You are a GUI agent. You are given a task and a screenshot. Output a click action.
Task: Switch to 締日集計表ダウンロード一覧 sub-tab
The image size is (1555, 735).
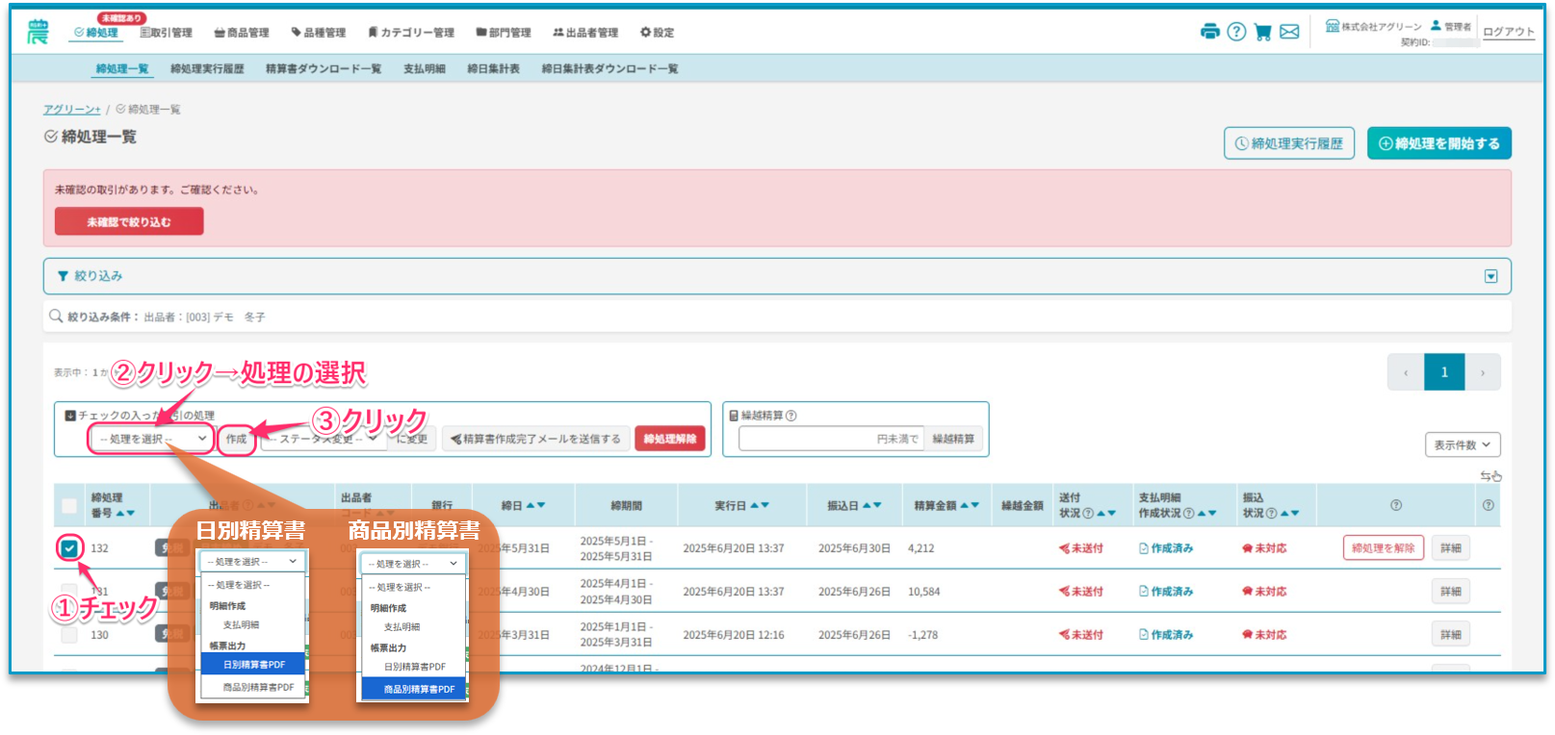point(610,69)
